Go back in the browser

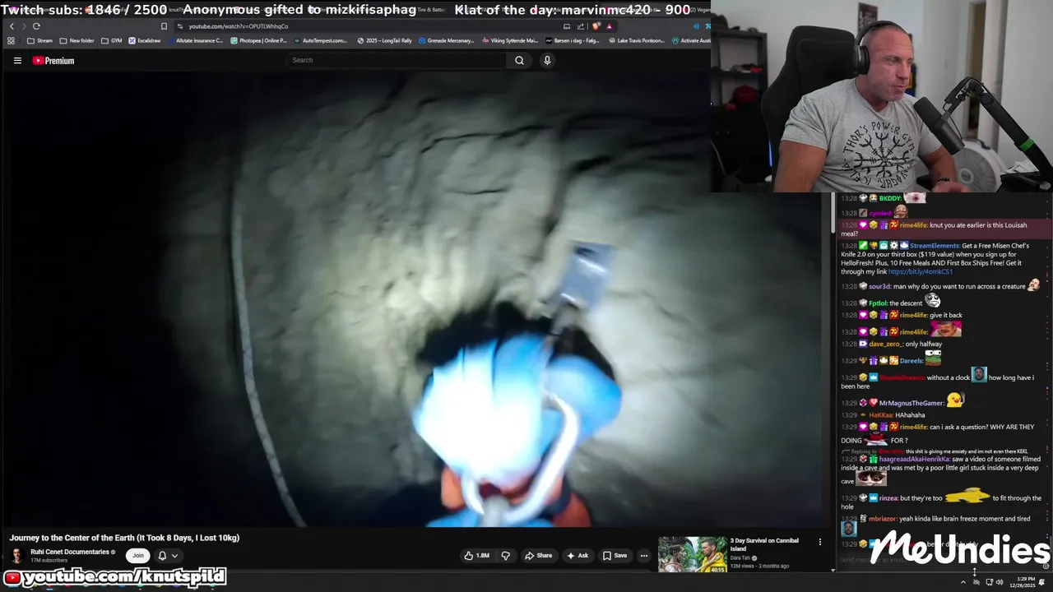[12, 26]
